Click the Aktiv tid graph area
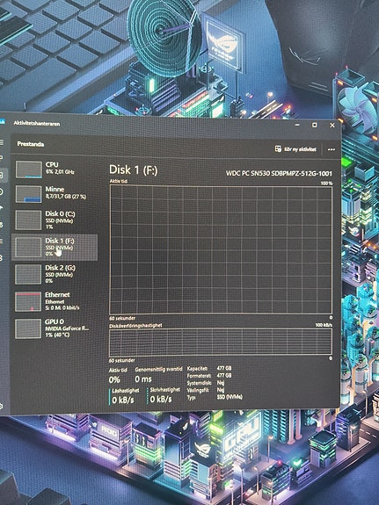 pos(221,249)
